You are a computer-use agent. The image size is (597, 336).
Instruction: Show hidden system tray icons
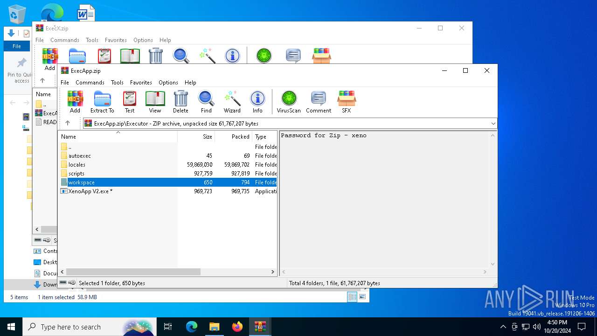[503, 327]
